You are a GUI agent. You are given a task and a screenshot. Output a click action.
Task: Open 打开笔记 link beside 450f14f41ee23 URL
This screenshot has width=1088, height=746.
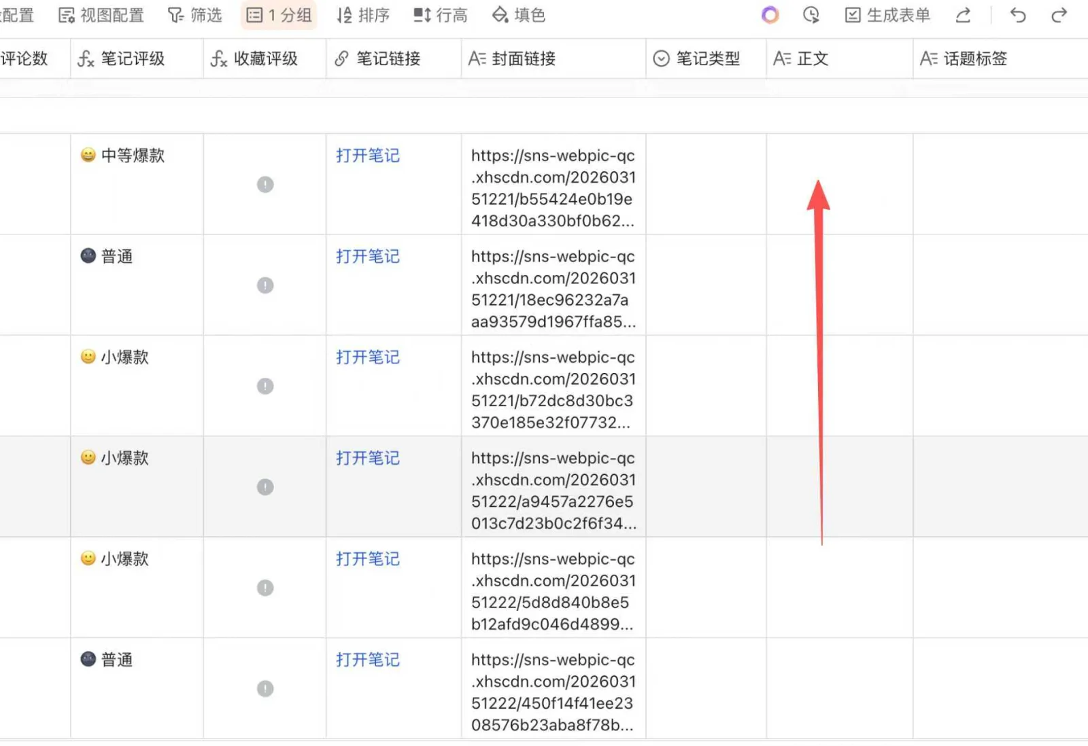(x=368, y=660)
